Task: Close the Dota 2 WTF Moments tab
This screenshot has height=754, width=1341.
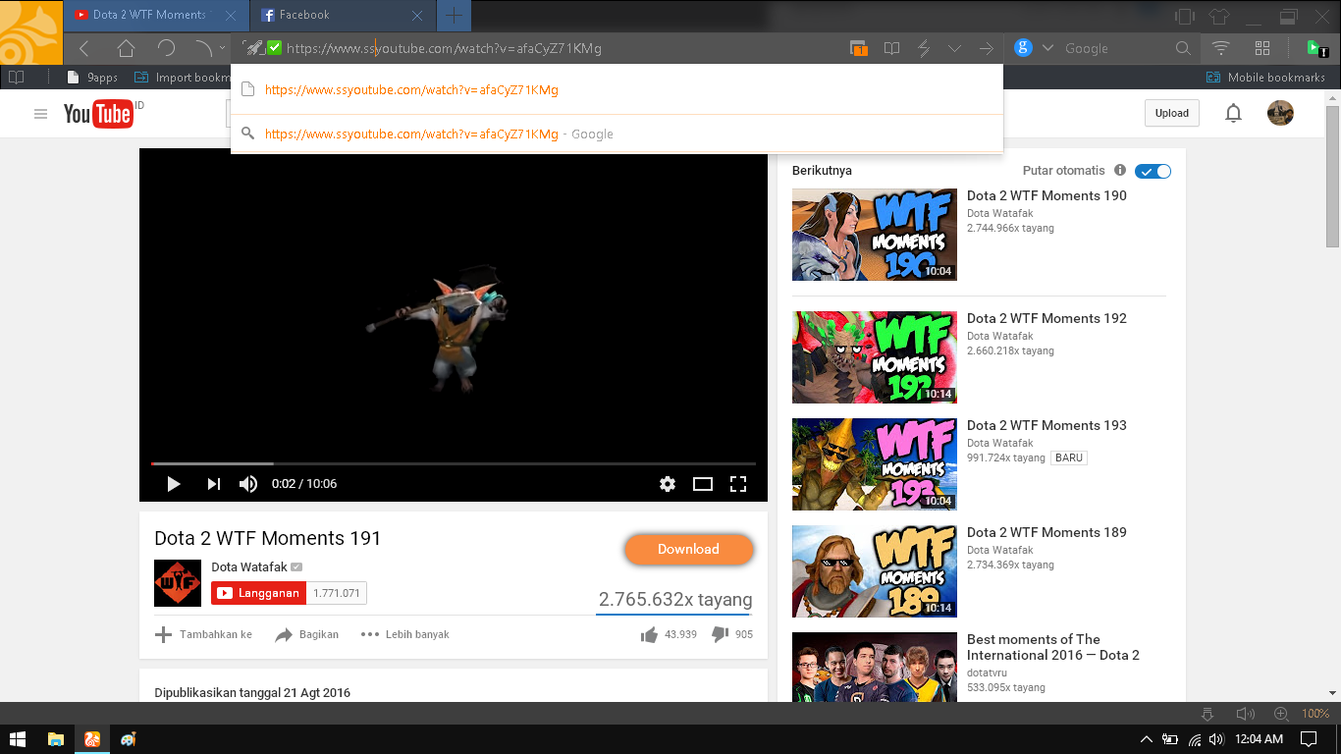Action: pyautogui.click(x=232, y=16)
